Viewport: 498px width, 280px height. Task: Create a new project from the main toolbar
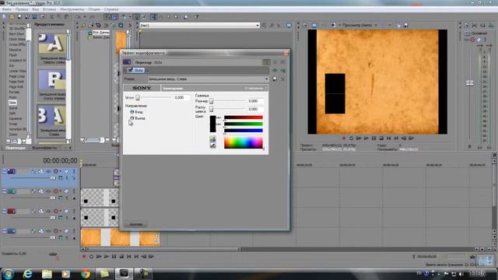[4, 17]
